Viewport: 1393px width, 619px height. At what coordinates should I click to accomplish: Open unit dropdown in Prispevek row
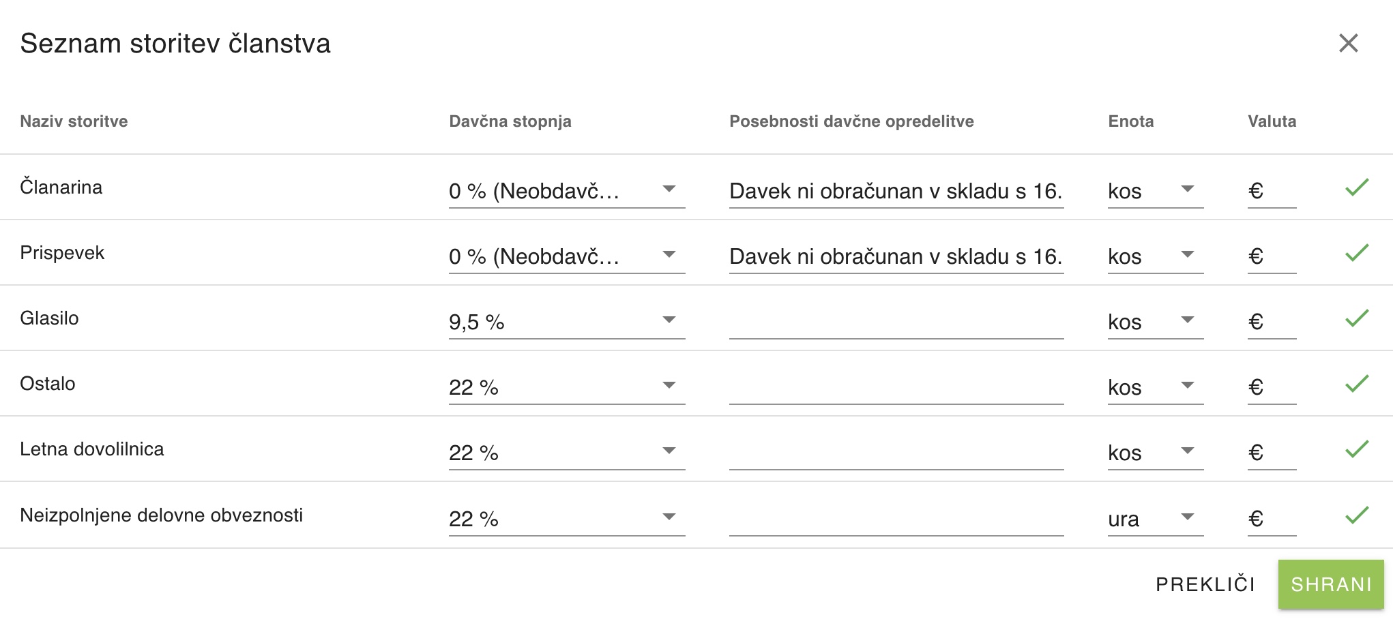(1156, 256)
